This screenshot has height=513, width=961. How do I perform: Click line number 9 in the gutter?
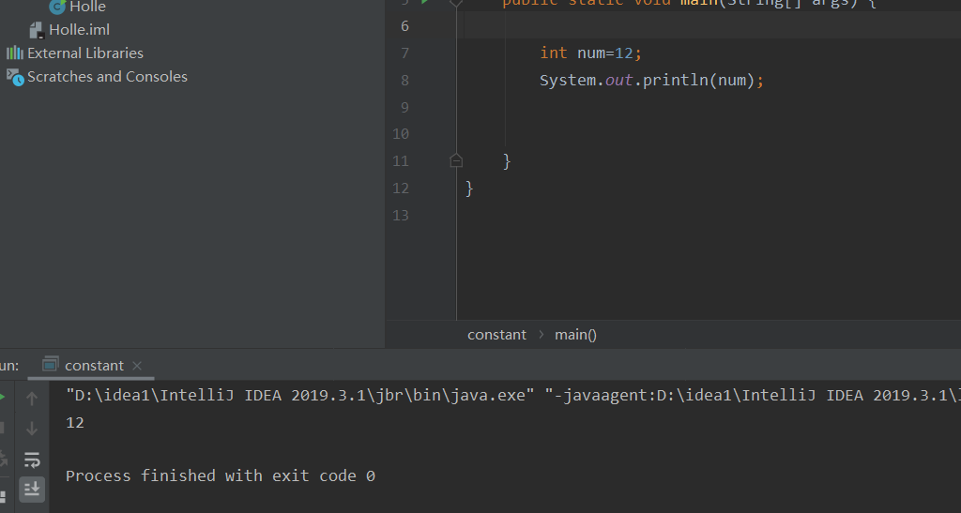coord(404,108)
